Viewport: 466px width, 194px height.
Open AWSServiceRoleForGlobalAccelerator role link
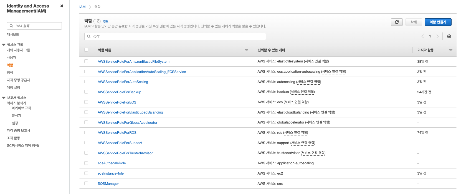pyautogui.click(x=128, y=123)
